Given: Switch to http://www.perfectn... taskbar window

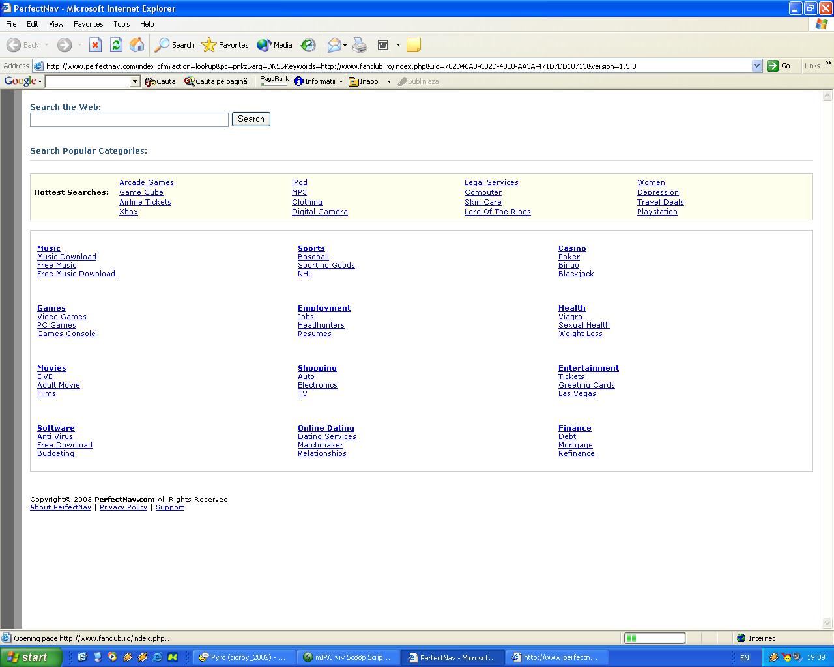Looking at the screenshot, I should (558, 657).
